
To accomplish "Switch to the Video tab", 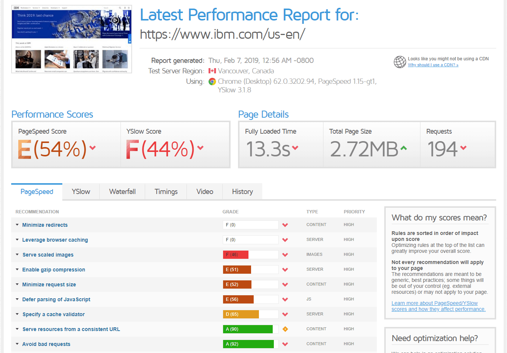I will pyautogui.click(x=205, y=192).
